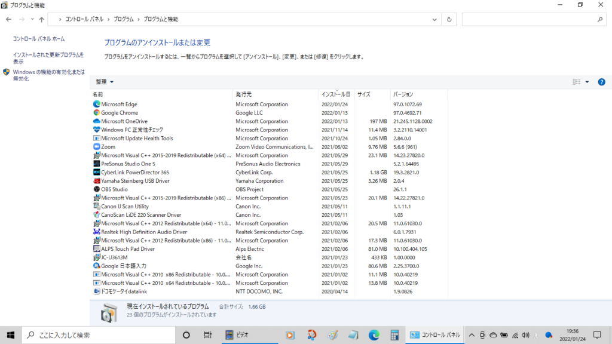Sort by the バージョン column header
The width and height of the screenshot is (612, 344).
coord(419,94)
